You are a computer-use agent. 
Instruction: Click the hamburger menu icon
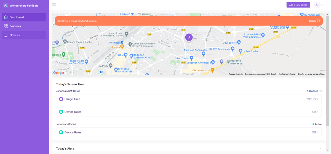[54, 5]
